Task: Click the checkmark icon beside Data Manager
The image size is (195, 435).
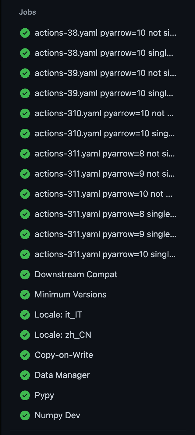Action: coord(25,375)
